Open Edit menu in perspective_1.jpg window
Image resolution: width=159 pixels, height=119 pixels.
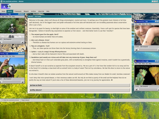point(140,24)
